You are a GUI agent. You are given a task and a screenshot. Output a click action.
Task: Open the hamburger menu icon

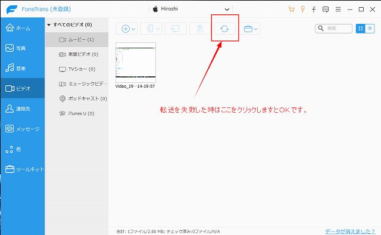tap(338, 10)
